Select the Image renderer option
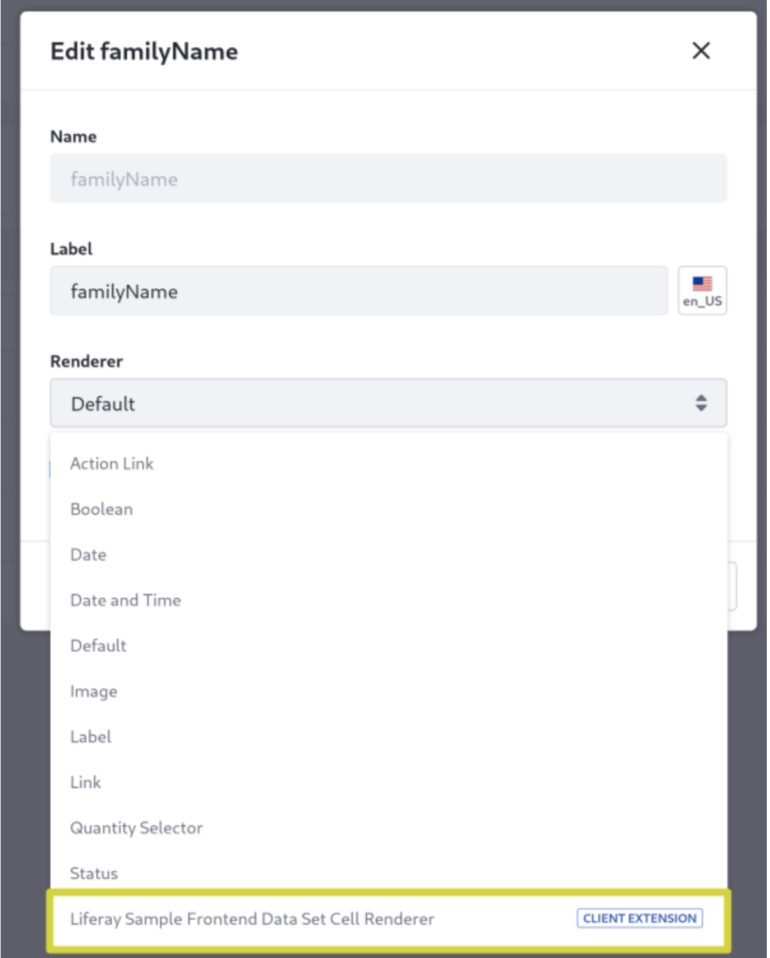The image size is (770, 958). coord(94,692)
